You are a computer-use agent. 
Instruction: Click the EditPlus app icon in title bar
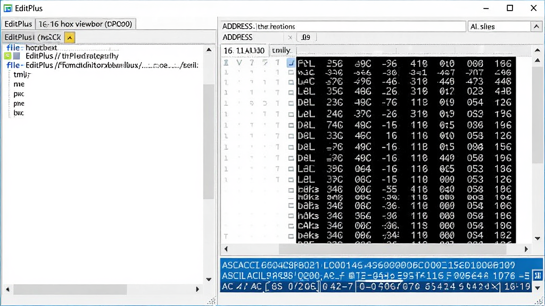pos(7,8)
